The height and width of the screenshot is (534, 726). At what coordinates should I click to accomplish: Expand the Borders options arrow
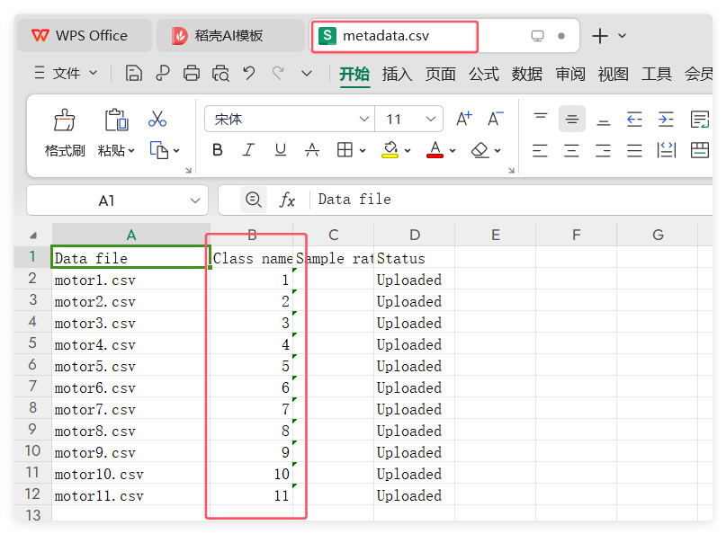[x=363, y=150]
